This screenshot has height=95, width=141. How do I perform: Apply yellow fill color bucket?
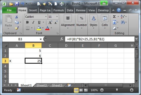tap(39, 28)
